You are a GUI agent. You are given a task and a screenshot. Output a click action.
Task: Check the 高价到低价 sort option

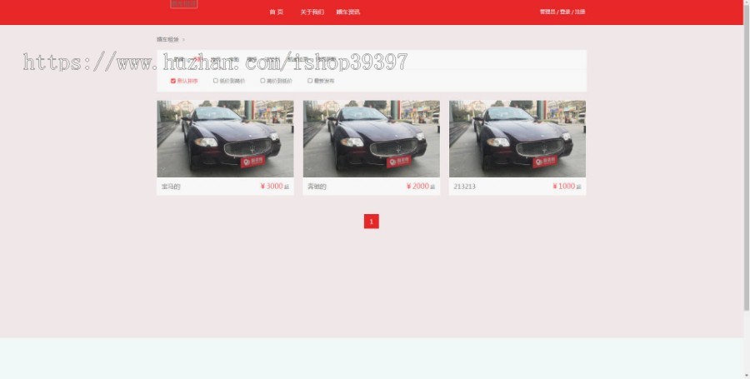point(262,81)
